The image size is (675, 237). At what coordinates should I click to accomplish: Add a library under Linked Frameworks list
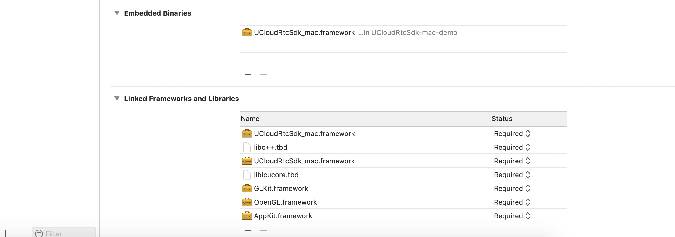click(248, 230)
